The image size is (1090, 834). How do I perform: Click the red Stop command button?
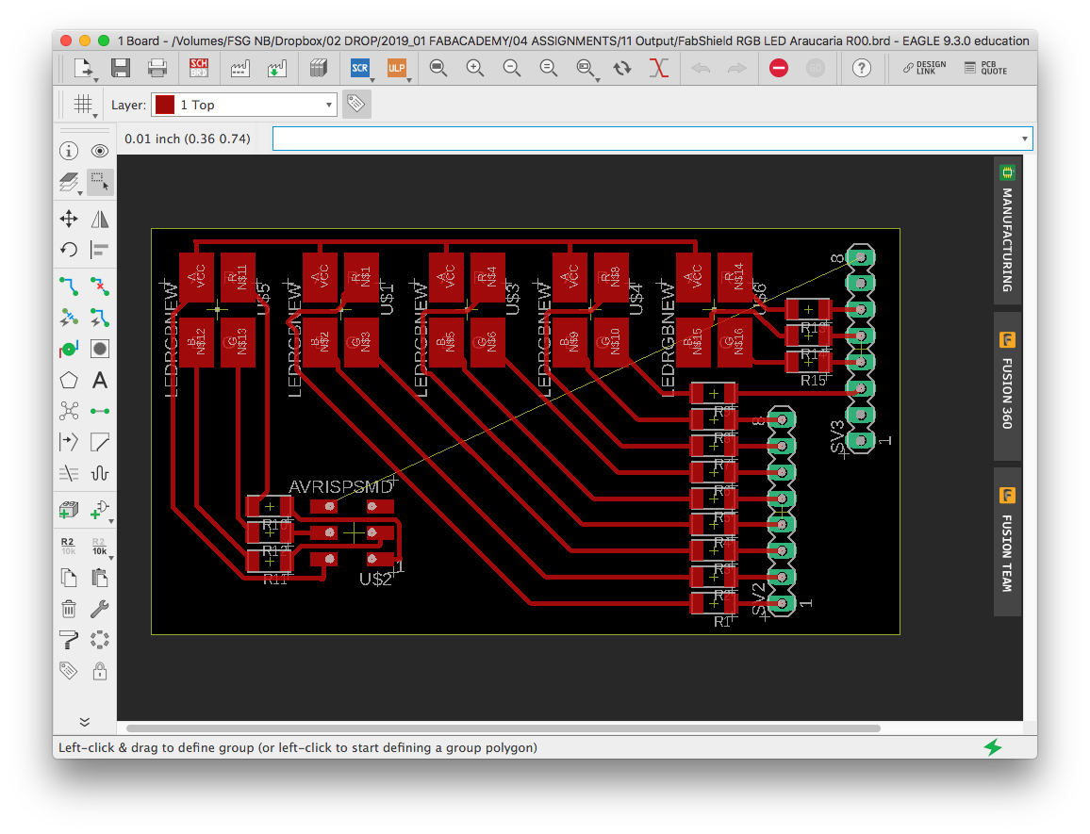point(779,68)
